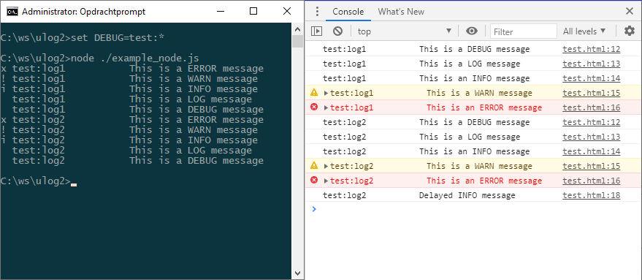The width and height of the screenshot is (642, 280).
Task: Open test.html:12 link of test:log1 DEBUG row
Action: pyautogui.click(x=591, y=49)
